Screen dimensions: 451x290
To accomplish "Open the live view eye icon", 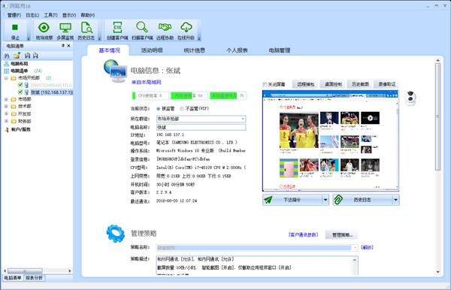I will (44, 27).
